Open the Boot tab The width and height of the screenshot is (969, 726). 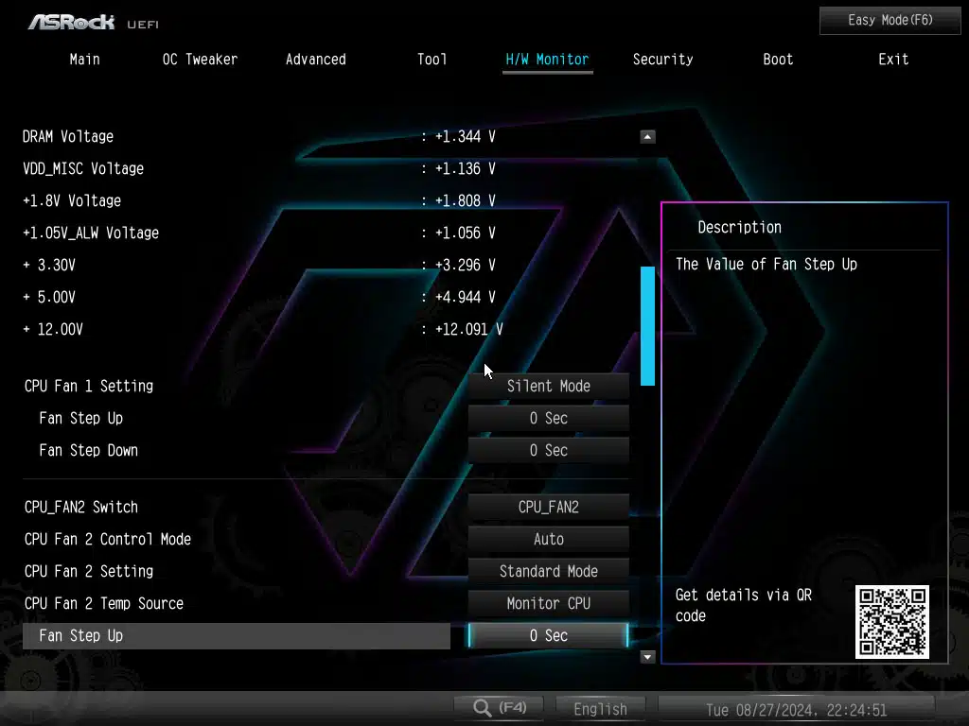778,60
